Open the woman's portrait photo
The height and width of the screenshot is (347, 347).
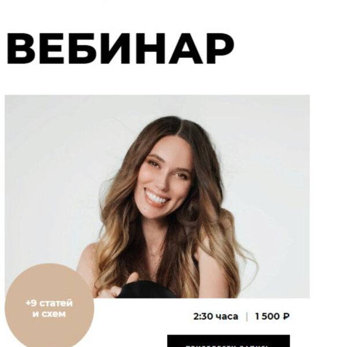click(157, 197)
